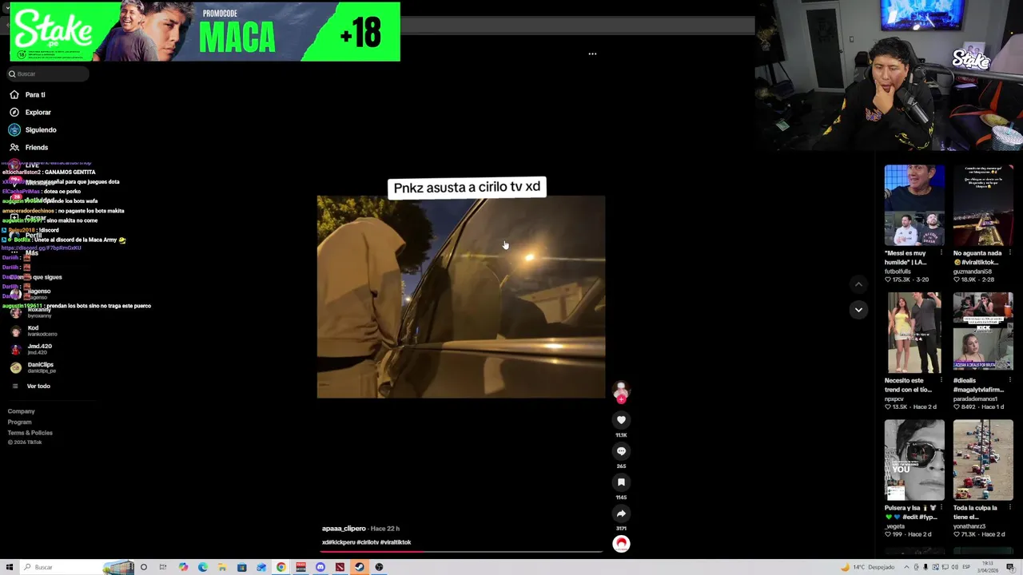
Task: Open Necesito este trend thumbnail
Action: (x=914, y=333)
